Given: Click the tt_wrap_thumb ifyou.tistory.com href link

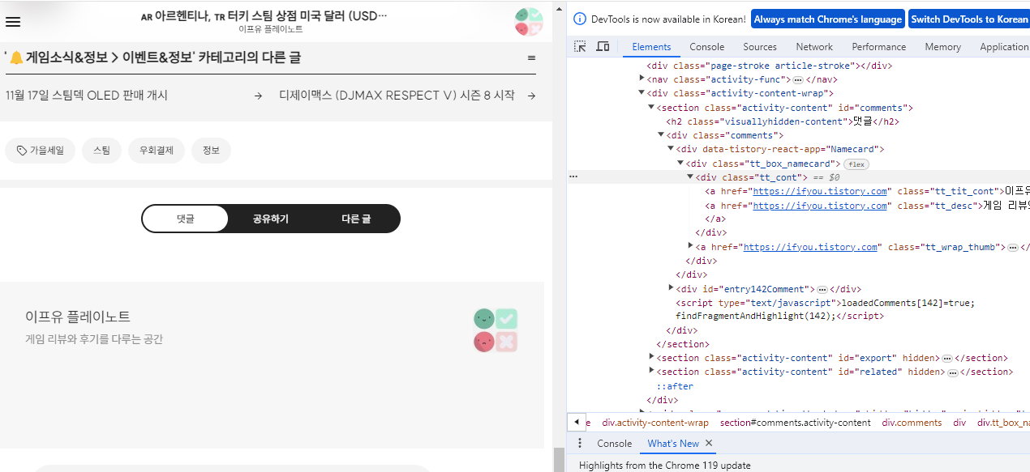Looking at the screenshot, I should pos(810,247).
